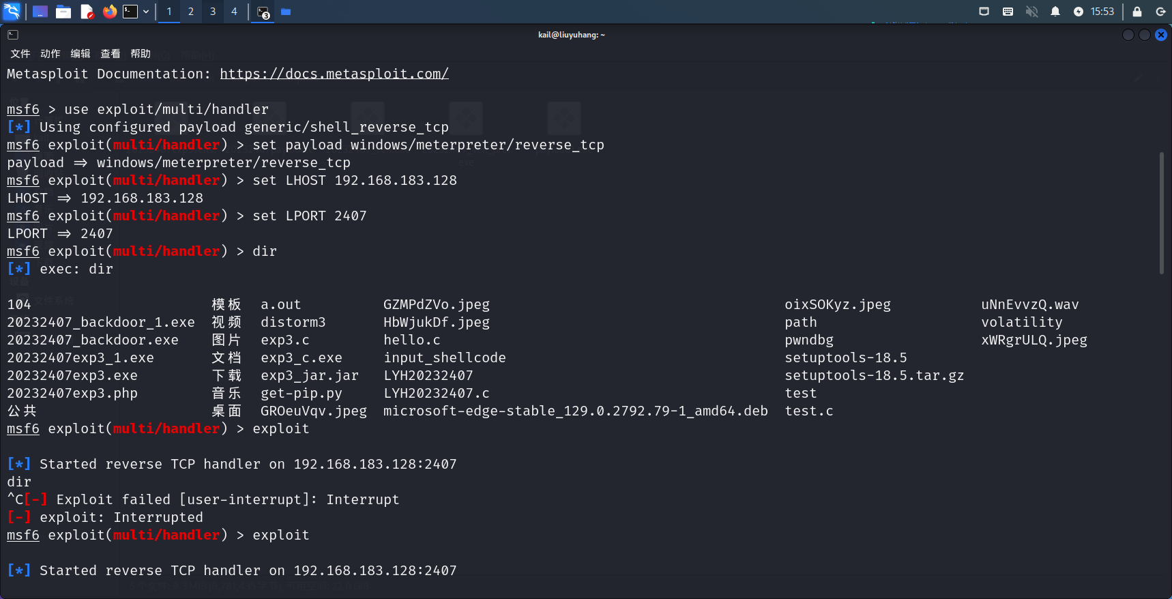This screenshot has width=1172, height=599.
Task: Click the show desktop panel icon
Action: [40, 12]
